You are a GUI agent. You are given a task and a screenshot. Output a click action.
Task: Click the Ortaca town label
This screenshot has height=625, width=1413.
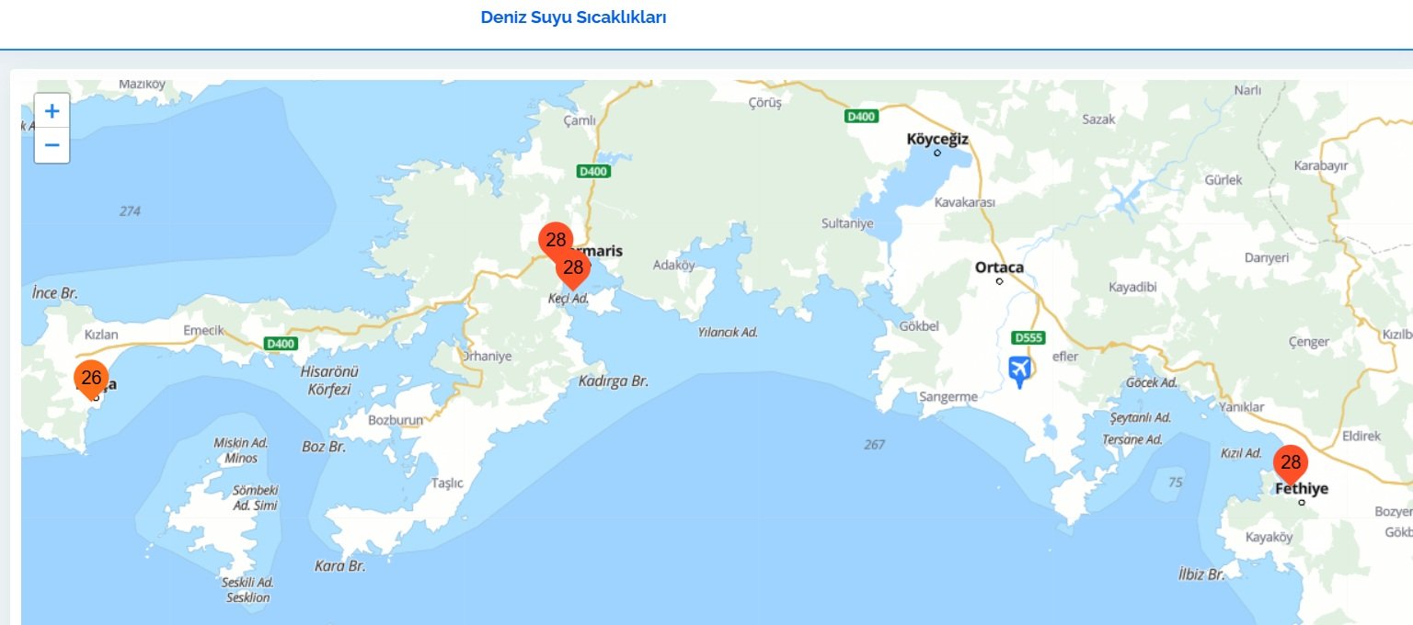pyautogui.click(x=999, y=267)
